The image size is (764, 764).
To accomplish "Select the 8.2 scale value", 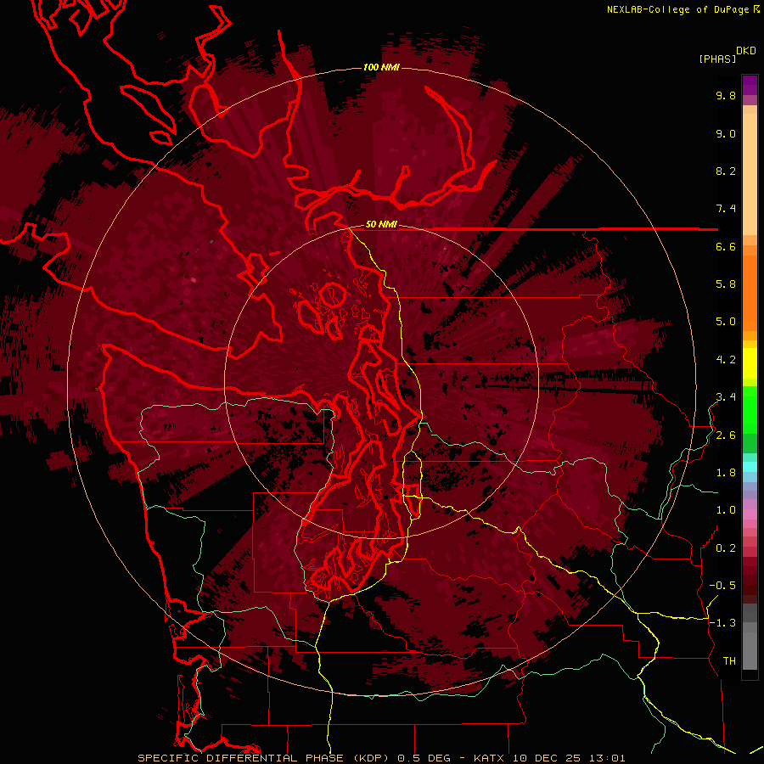I will point(726,171).
